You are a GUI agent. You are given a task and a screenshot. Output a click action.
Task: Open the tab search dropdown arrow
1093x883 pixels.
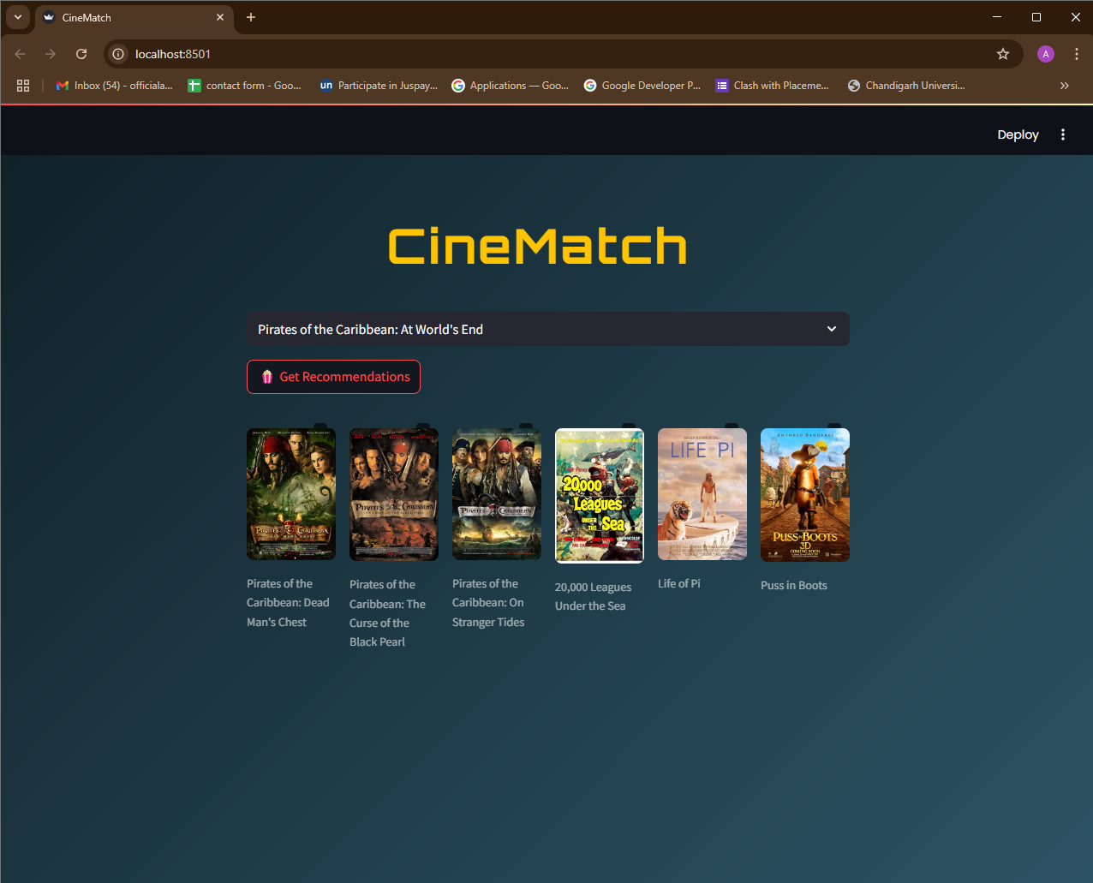18,17
